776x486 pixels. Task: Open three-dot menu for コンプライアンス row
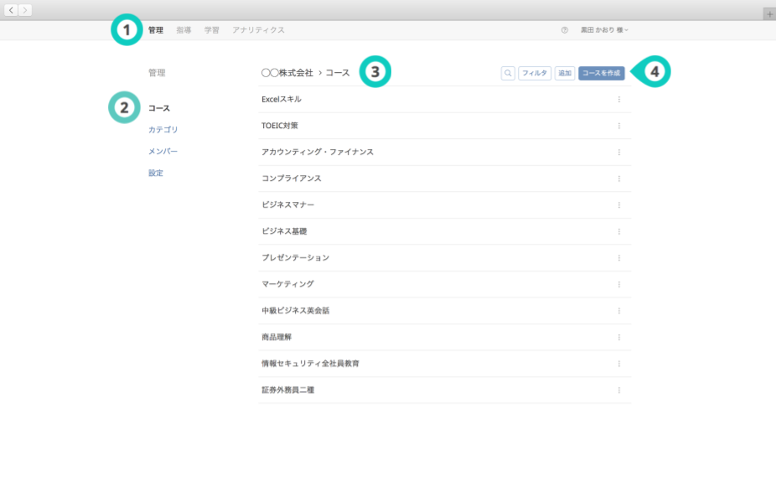(x=619, y=178)
